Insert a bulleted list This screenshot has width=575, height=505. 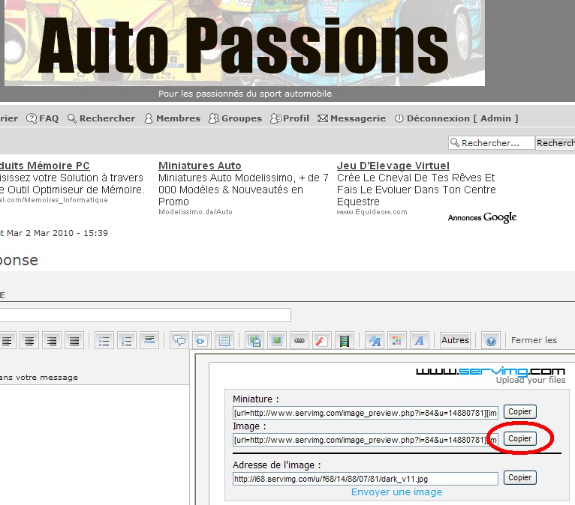104,341
